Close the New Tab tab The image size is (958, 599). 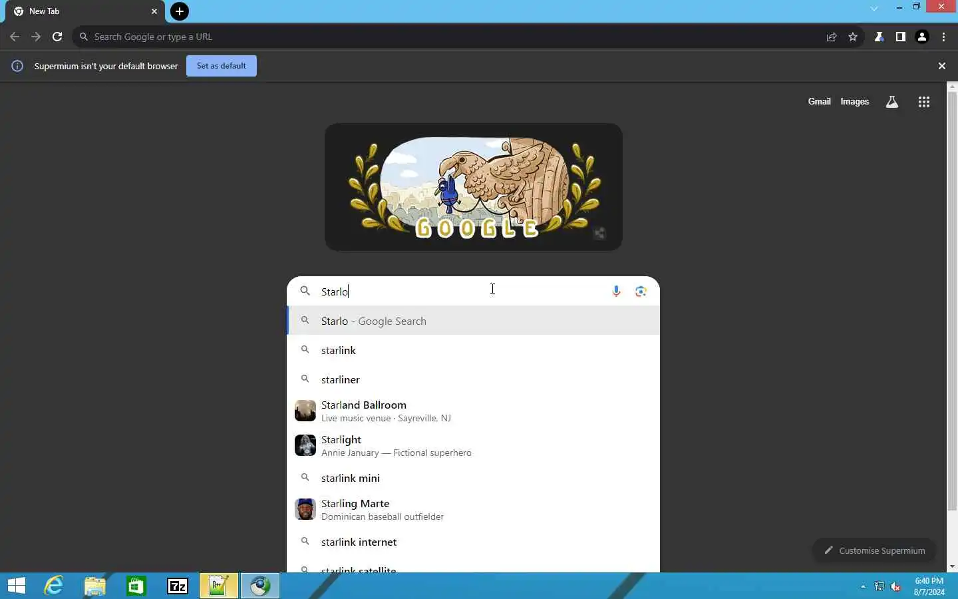tap(154, 11)
